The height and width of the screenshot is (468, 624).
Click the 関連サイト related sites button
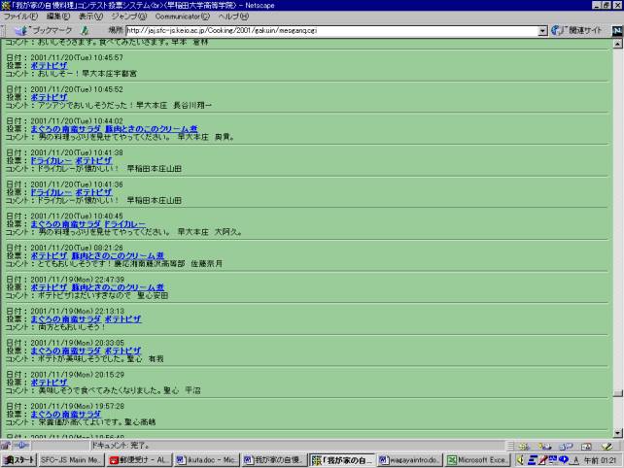[x=576, y=30]
